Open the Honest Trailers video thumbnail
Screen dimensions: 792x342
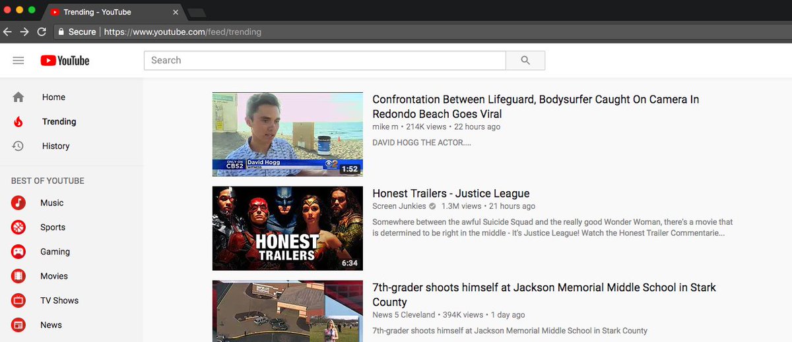point(287,229)
